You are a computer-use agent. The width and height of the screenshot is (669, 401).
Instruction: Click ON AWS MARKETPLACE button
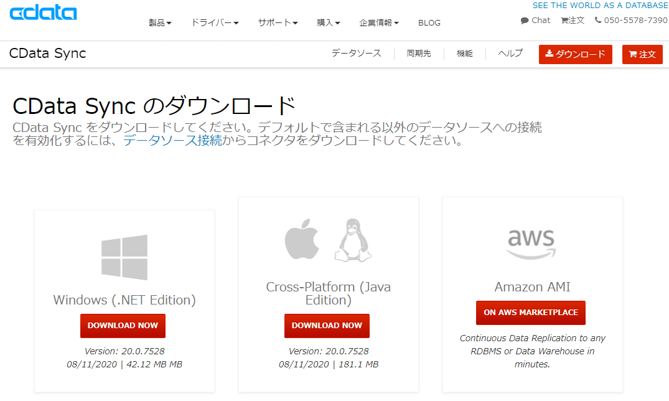(x=531, y=313)
